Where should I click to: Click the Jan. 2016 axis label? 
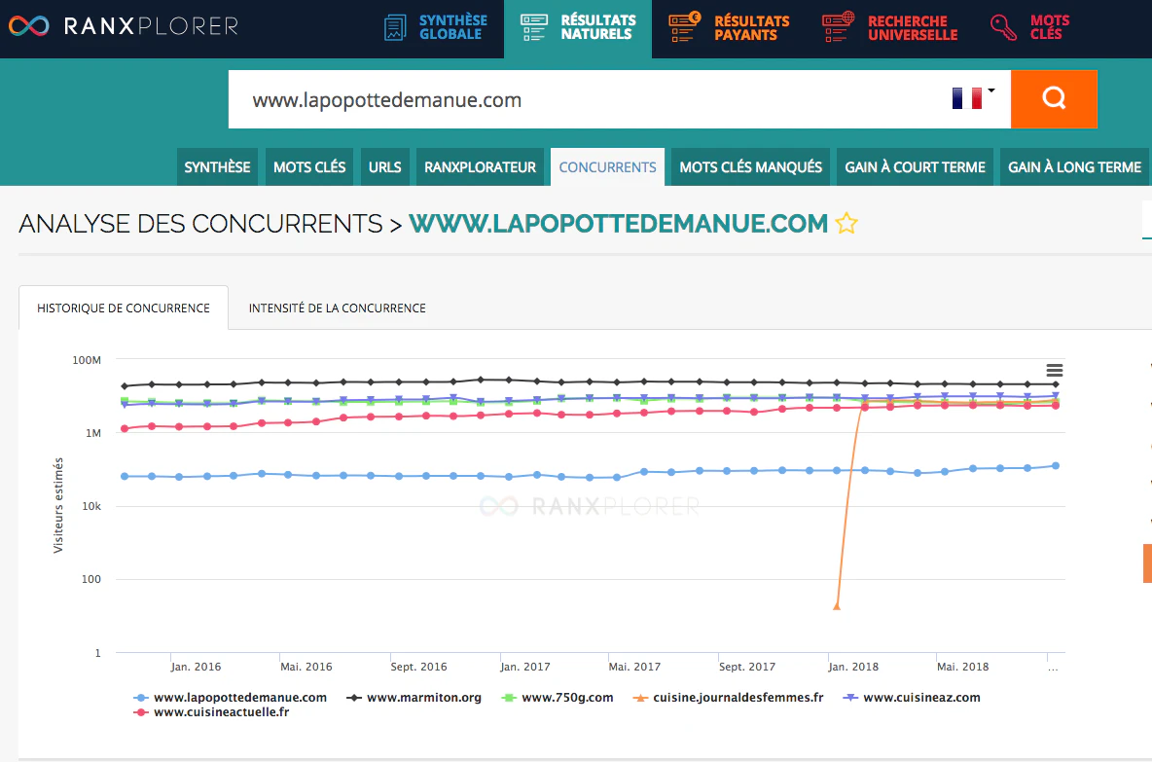click(x=196, y=667)
